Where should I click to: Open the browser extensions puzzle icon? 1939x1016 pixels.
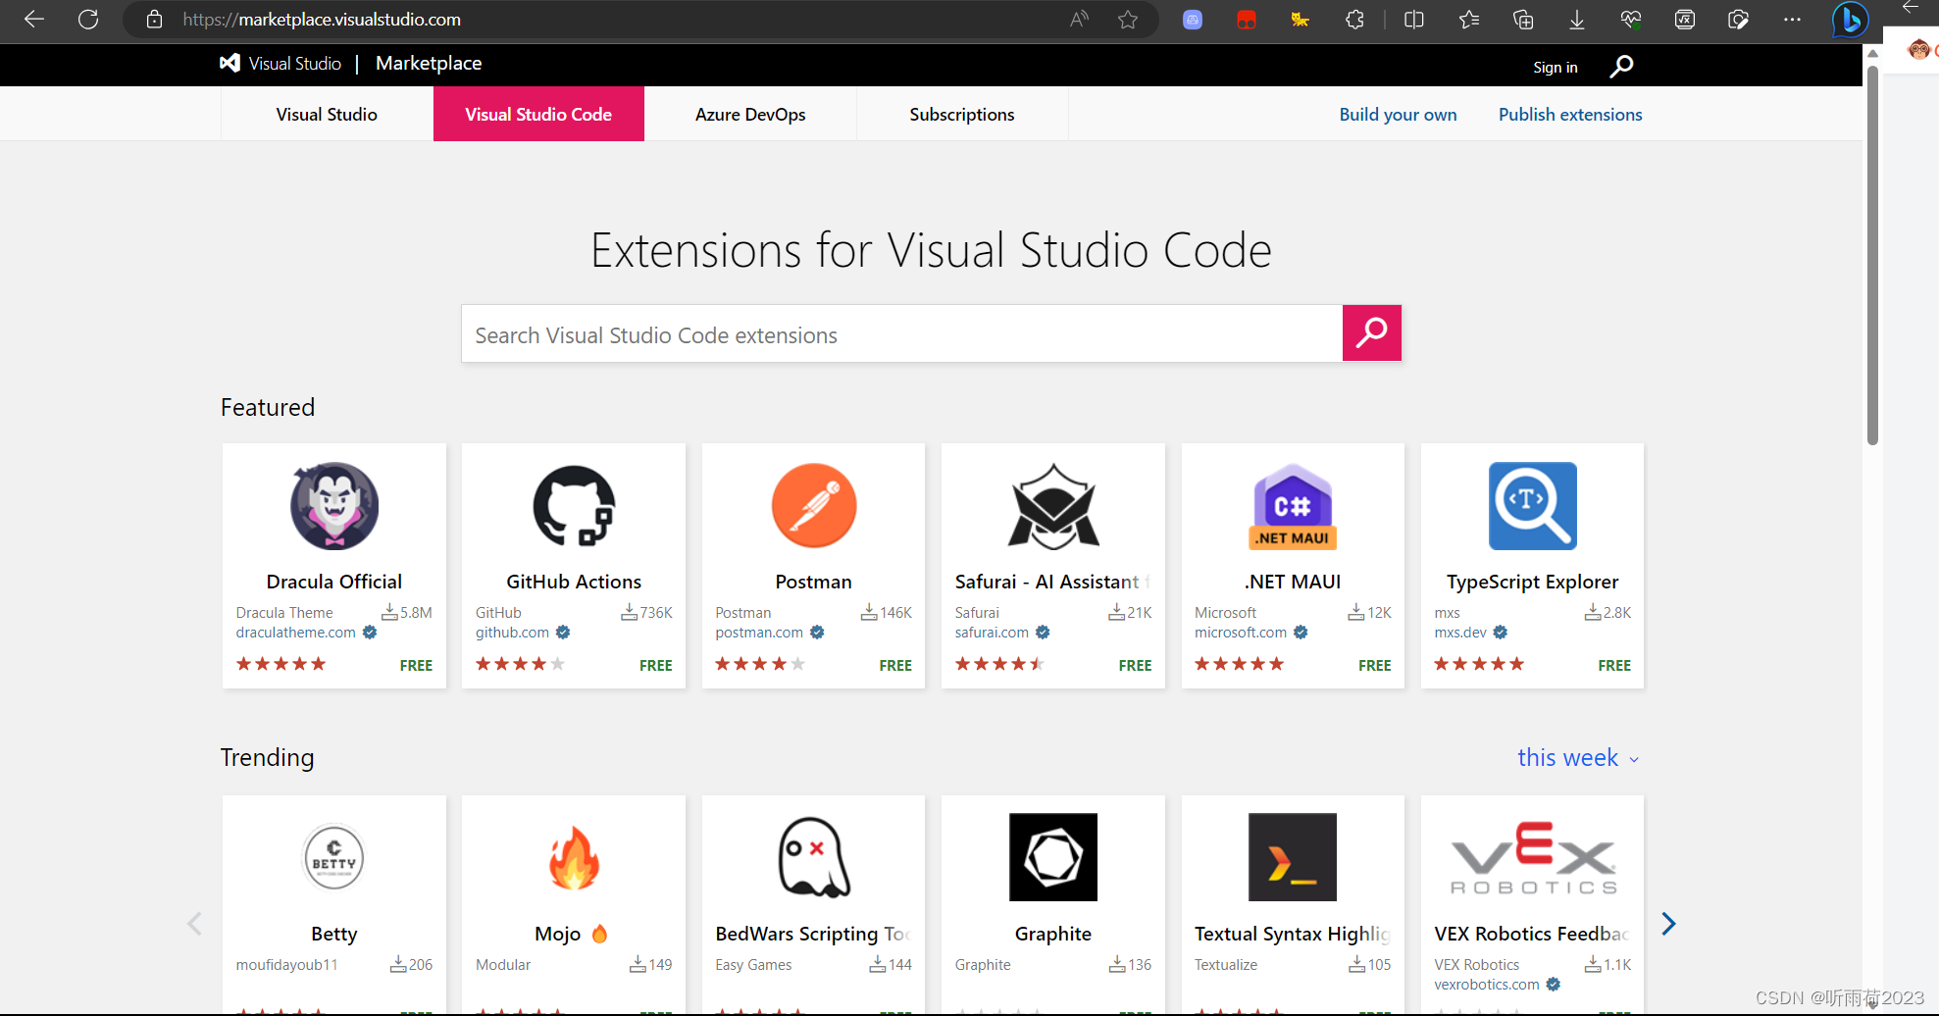pyautogui.click(x=1354, y=20)
